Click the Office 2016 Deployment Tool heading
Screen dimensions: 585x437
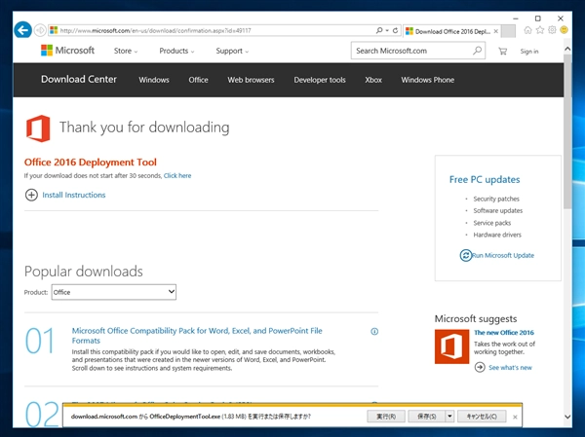[91, 163]
